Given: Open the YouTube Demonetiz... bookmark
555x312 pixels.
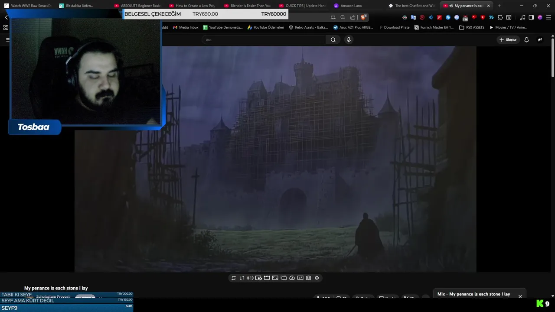Looking at the screenshot, I should click(x=223, y=27).
